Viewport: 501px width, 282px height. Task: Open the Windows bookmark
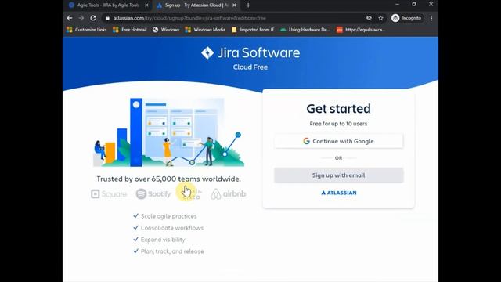[166, 30]
